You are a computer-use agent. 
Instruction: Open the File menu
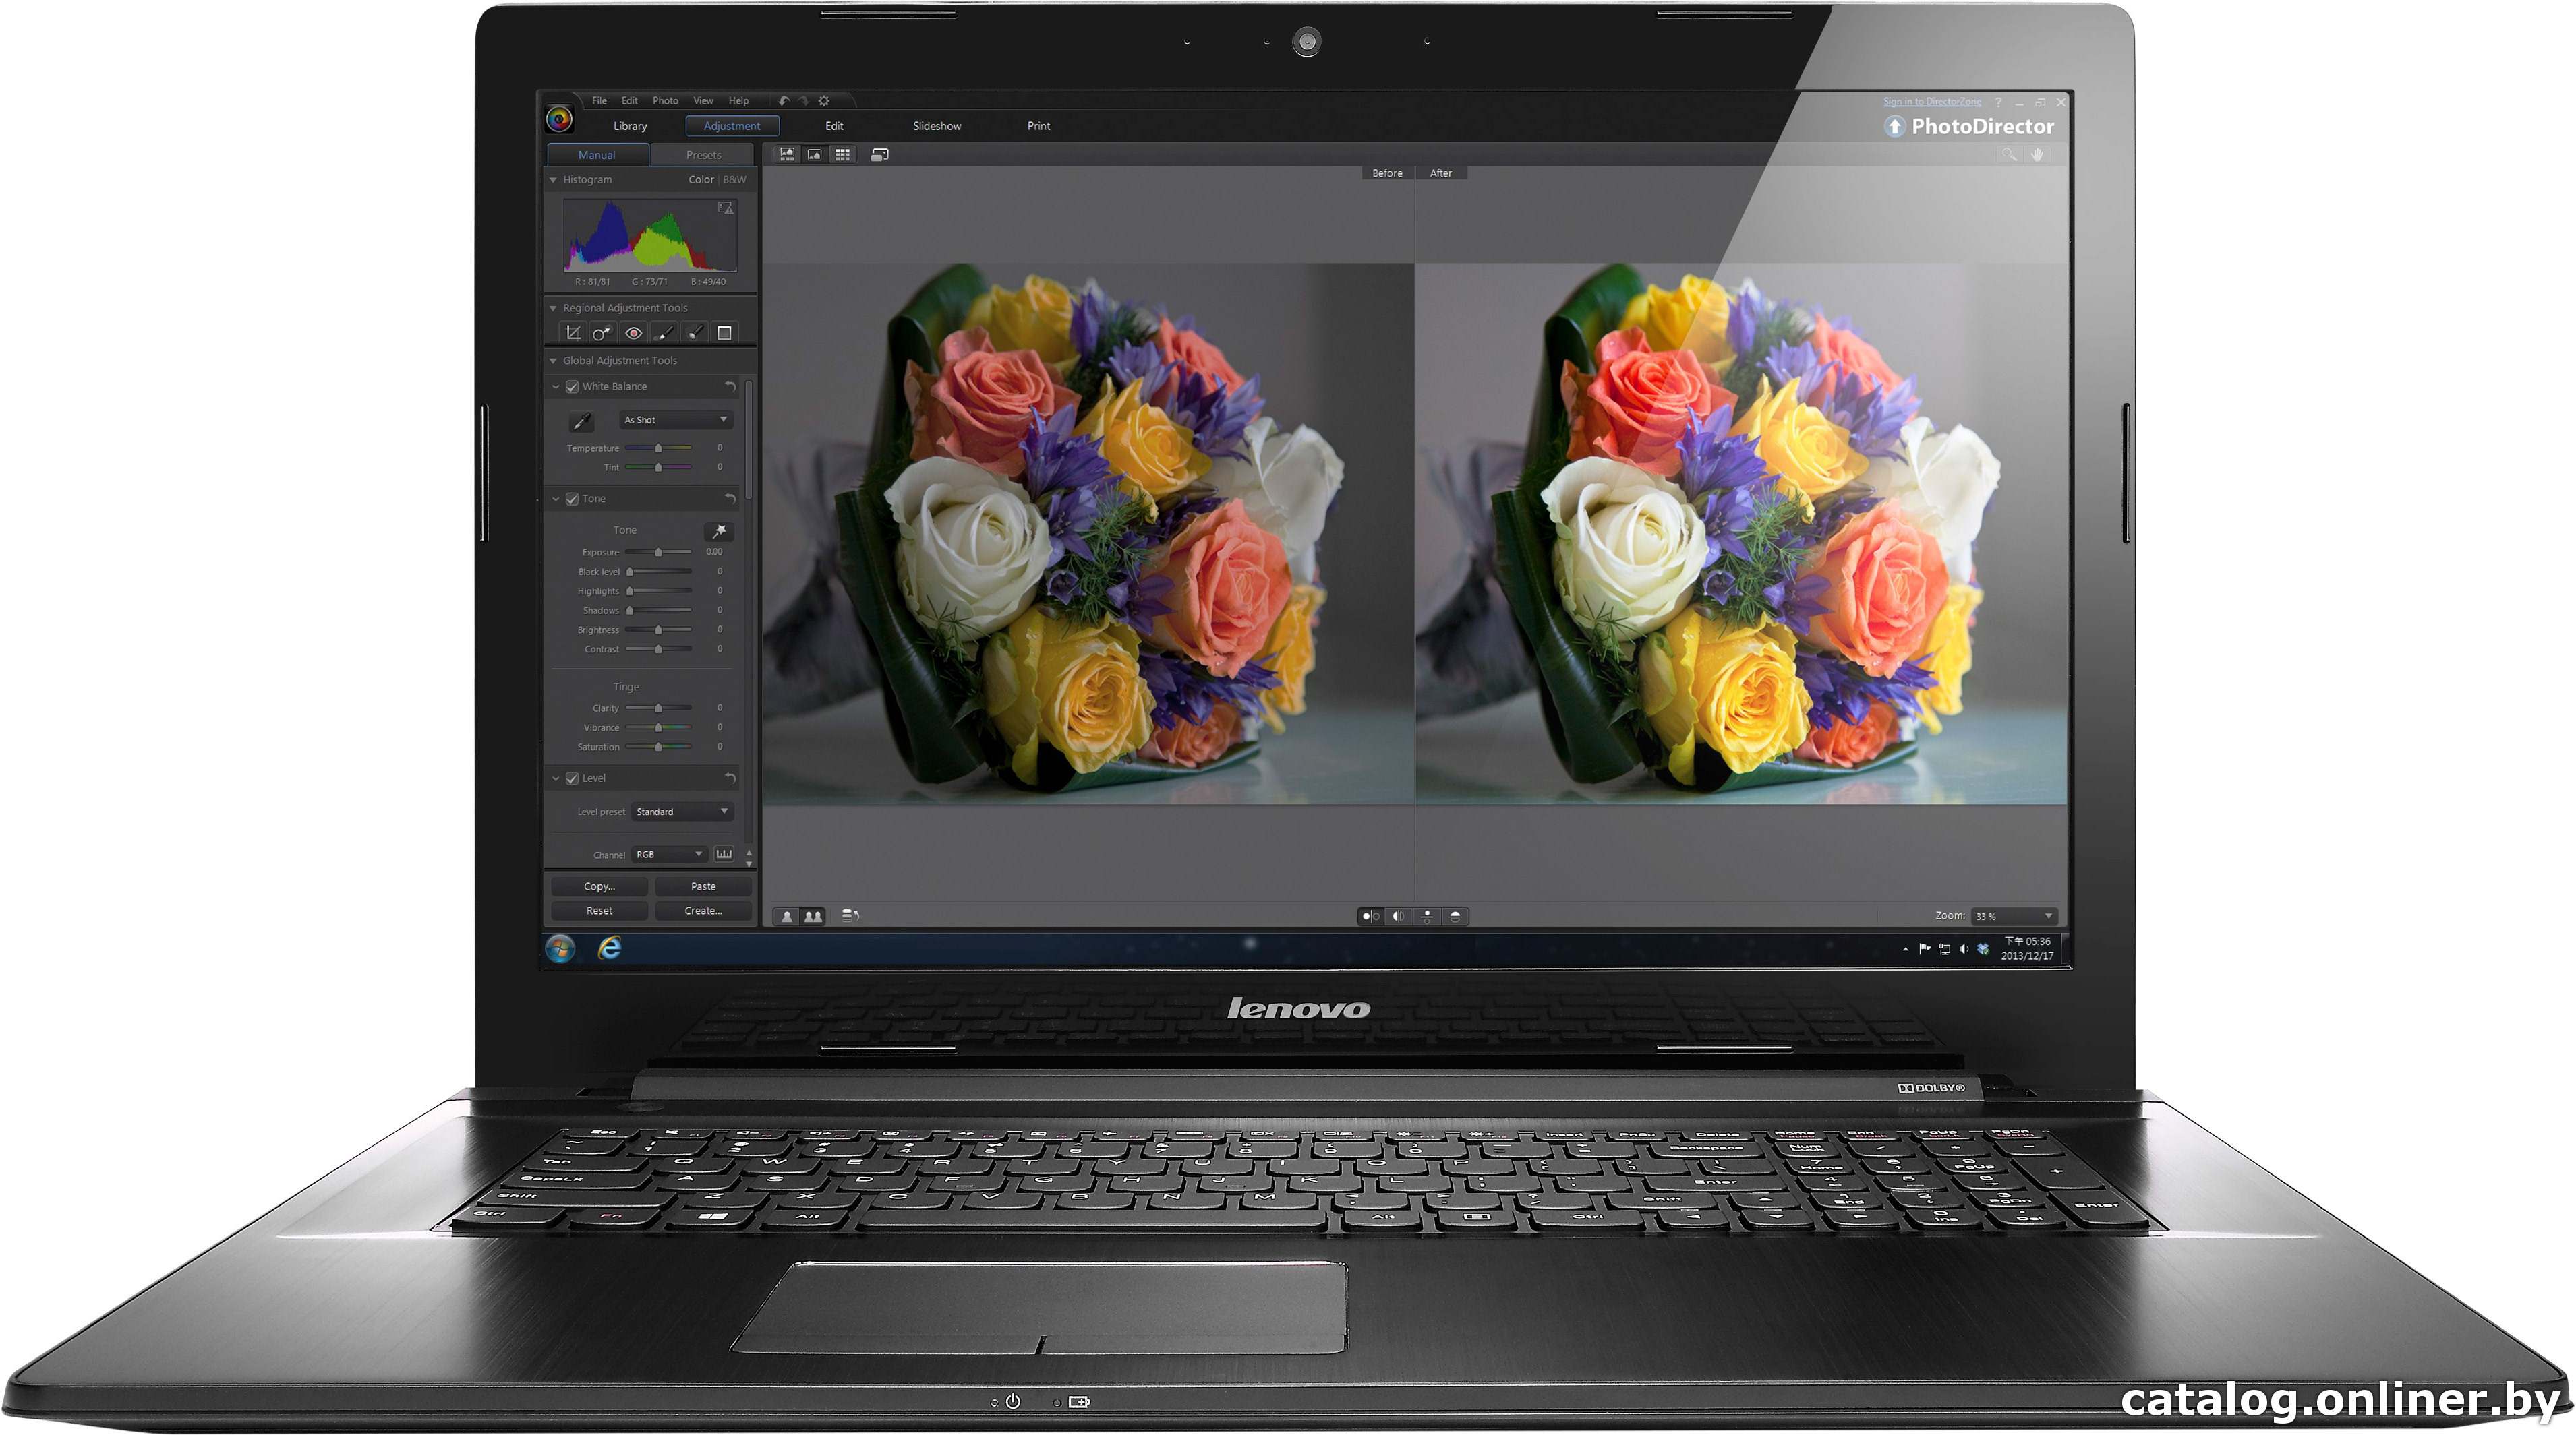pyautogui.click(x=599, y=101)
